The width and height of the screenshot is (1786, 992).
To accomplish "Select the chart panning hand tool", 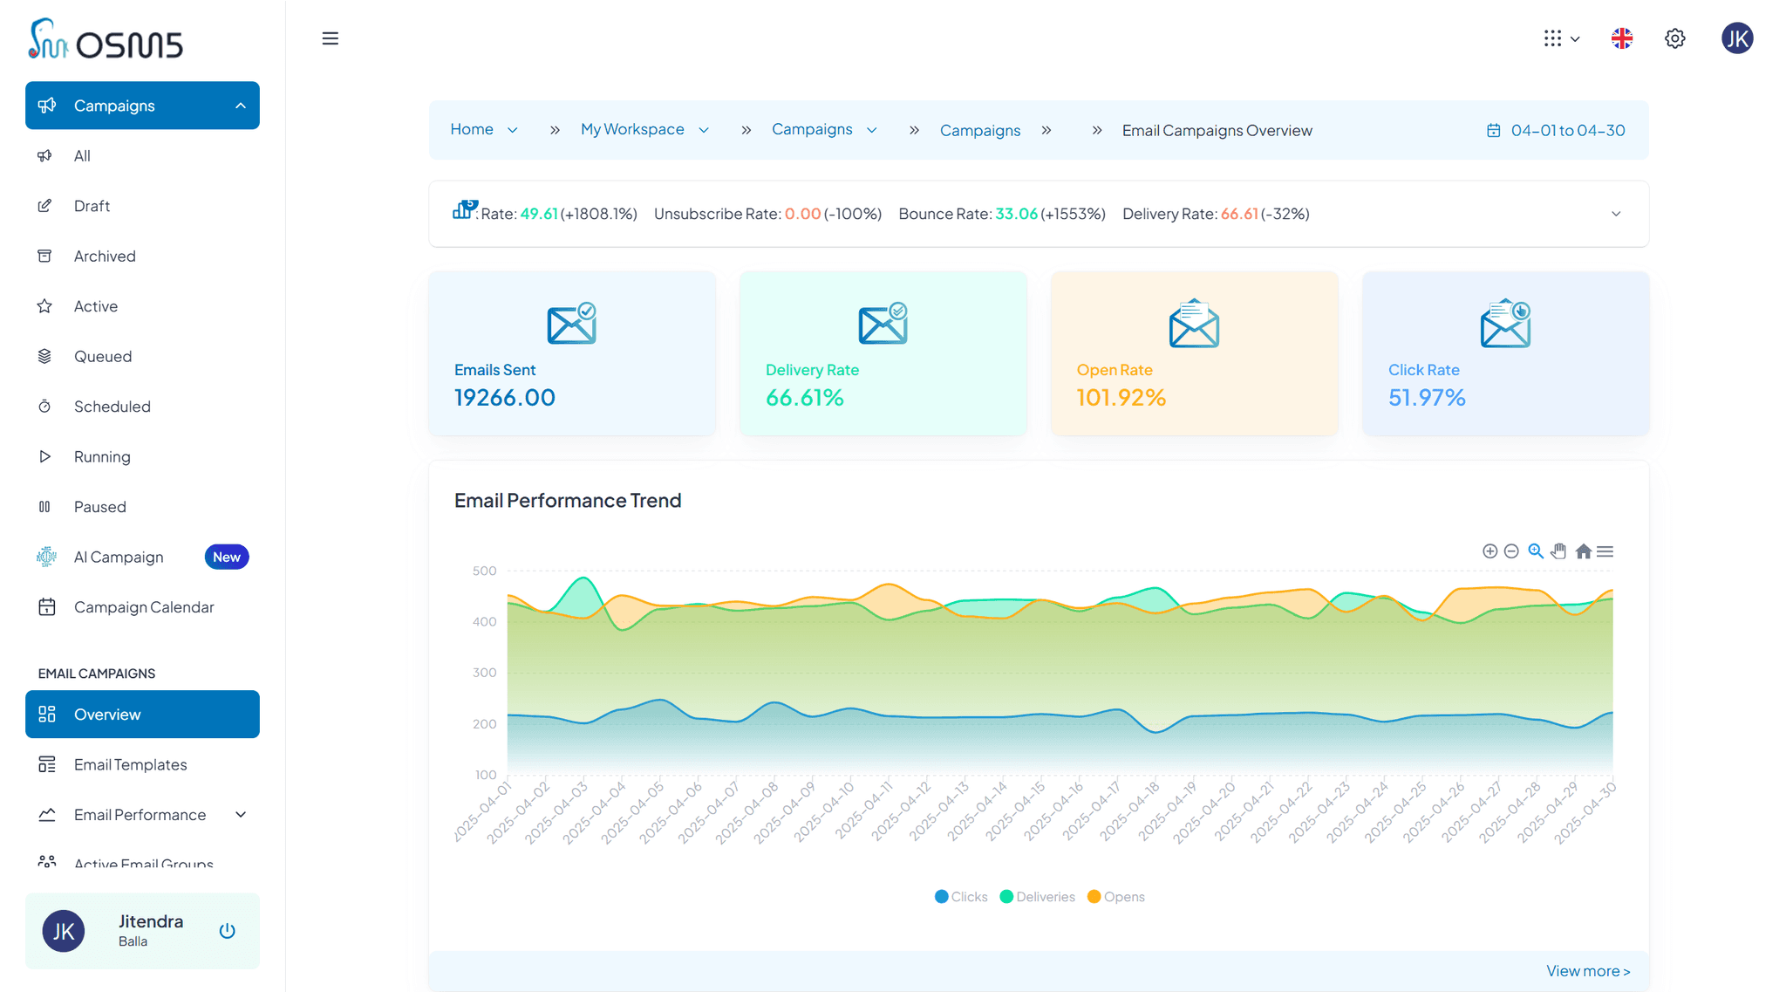I will pos(1559,551).
